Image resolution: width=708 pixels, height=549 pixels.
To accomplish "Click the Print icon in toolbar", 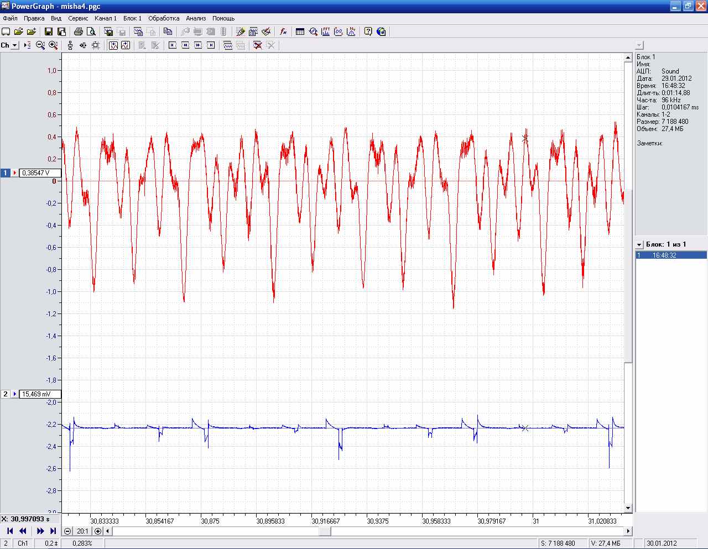I will pos(78,32).
